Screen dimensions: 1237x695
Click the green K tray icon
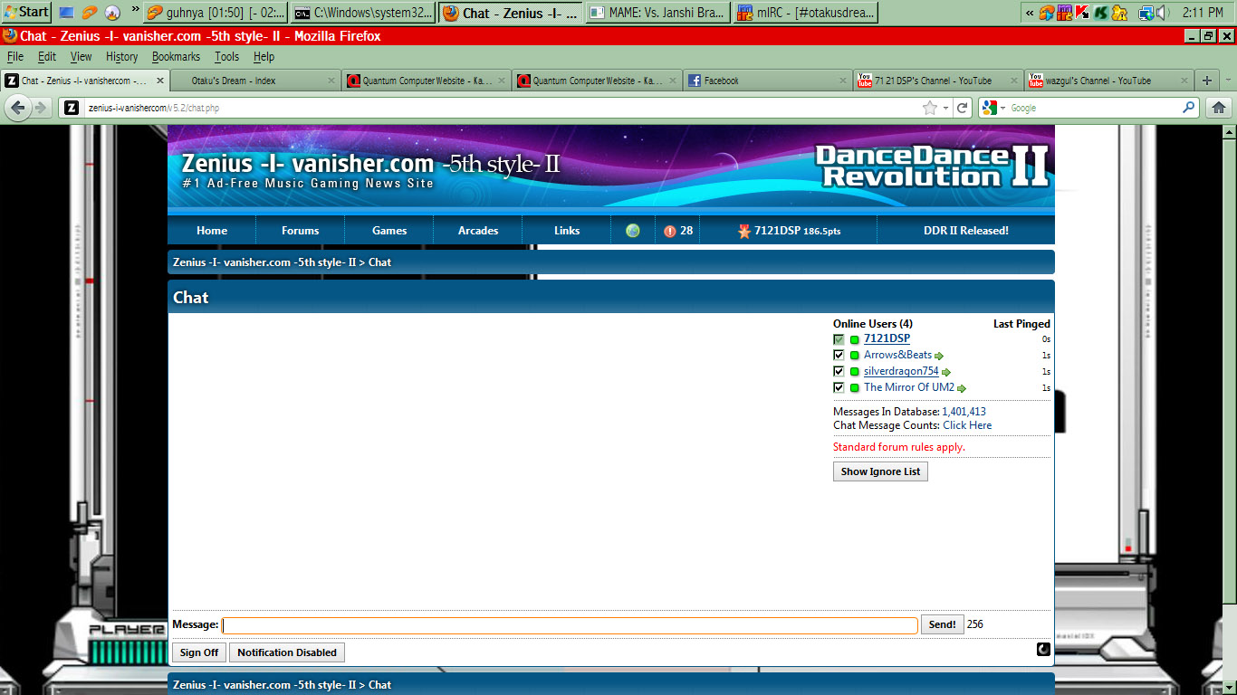tap(1100, 13)
